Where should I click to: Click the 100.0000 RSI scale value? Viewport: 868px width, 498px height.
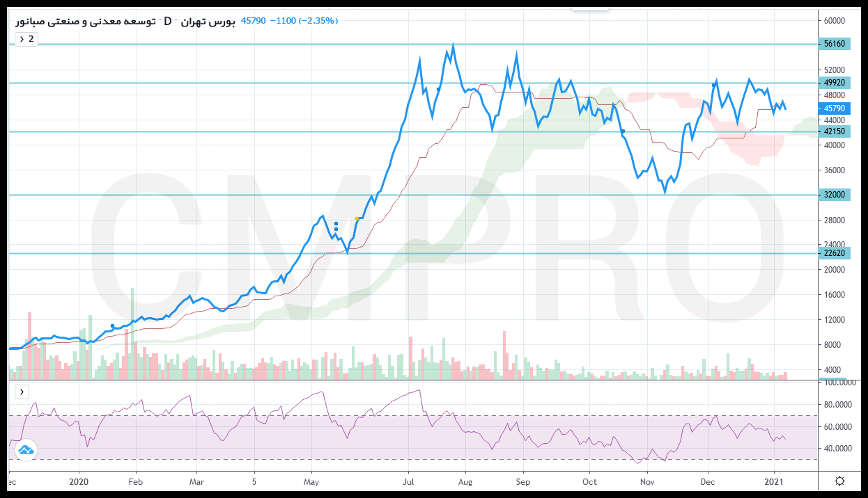(840, 383)
